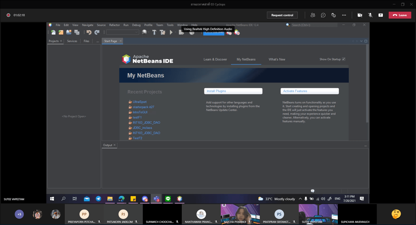Open File Explorer from the taskbar
Screen dimensions: 416x225
[110, 199]
